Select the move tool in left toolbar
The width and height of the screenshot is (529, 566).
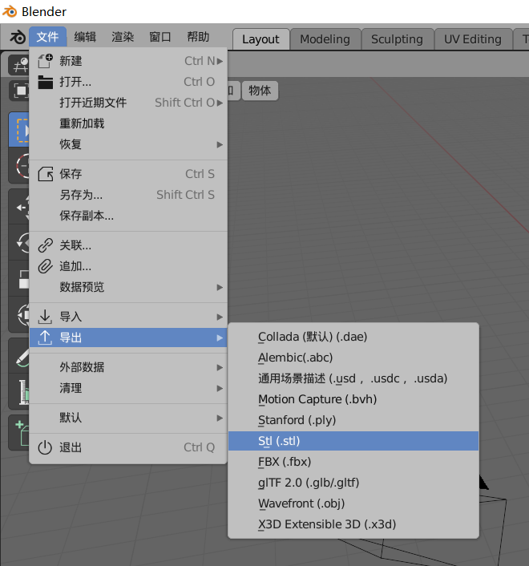19,207
